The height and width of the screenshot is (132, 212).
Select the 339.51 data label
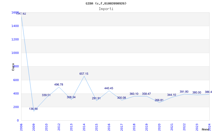pyautogui.click(x=46, y=95)
